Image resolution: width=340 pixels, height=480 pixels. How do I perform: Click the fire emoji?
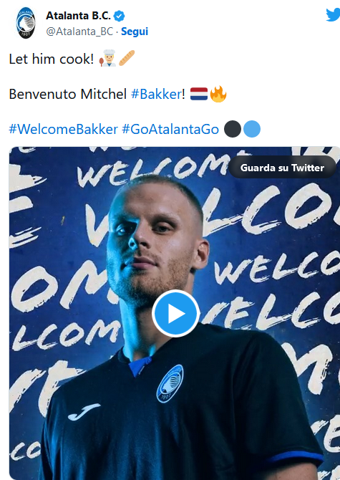click(218, 94)
